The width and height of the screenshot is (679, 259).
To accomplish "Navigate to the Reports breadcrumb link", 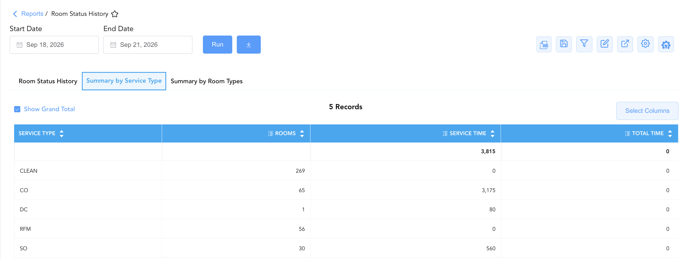I will [32, 14].
